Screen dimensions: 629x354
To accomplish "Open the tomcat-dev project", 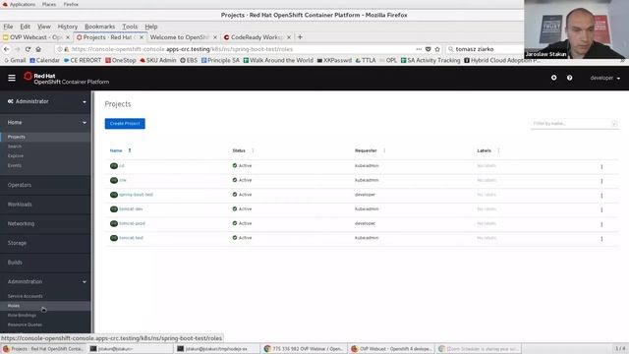I will point(131,209).
